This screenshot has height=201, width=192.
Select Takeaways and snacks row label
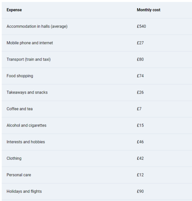(x=27, y=93)
